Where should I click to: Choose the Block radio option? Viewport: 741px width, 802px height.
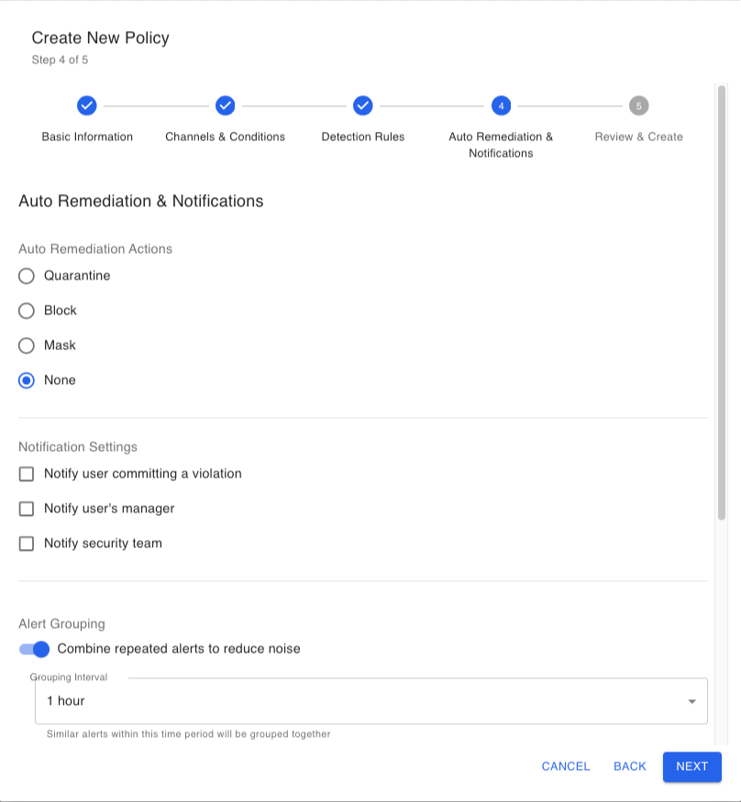point(27,311)
